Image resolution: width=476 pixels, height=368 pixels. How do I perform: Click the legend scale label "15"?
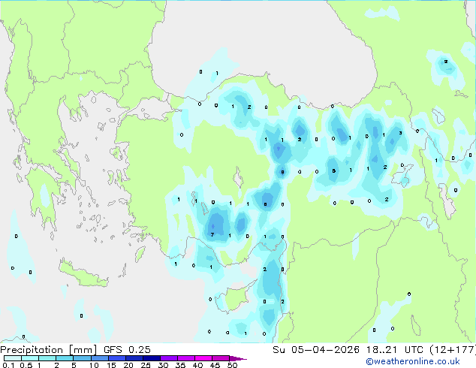click(111, 365)
